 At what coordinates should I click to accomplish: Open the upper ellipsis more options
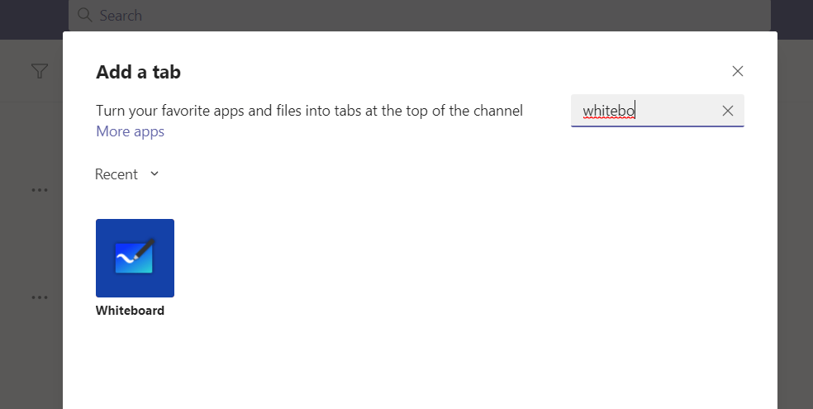tap(39, 190)
